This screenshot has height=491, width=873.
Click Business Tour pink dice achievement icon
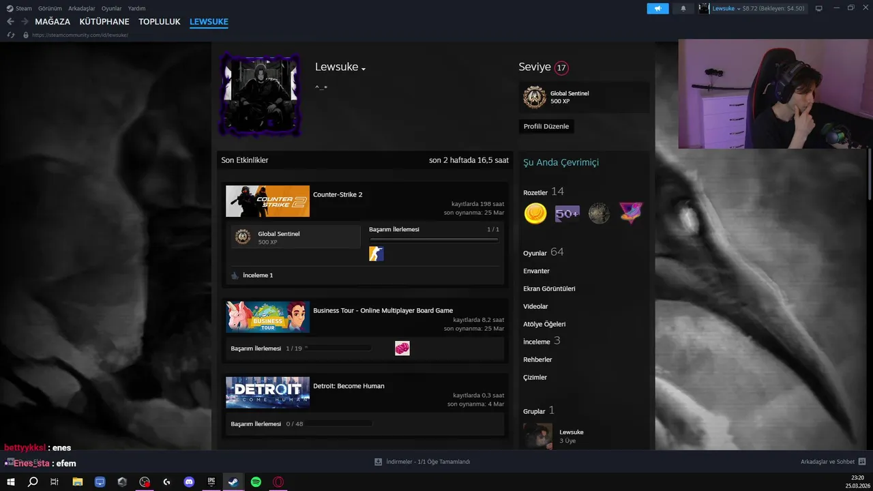[x=402, y=348]
